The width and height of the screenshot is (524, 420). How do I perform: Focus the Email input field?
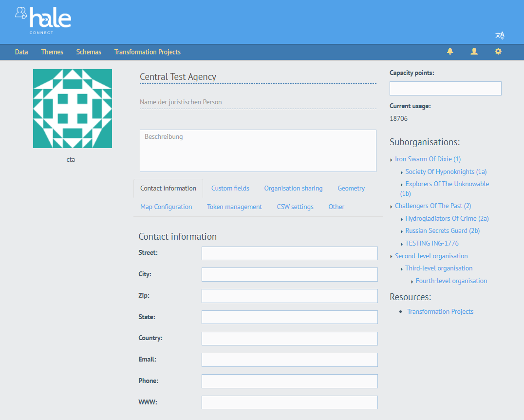(289, 360)
